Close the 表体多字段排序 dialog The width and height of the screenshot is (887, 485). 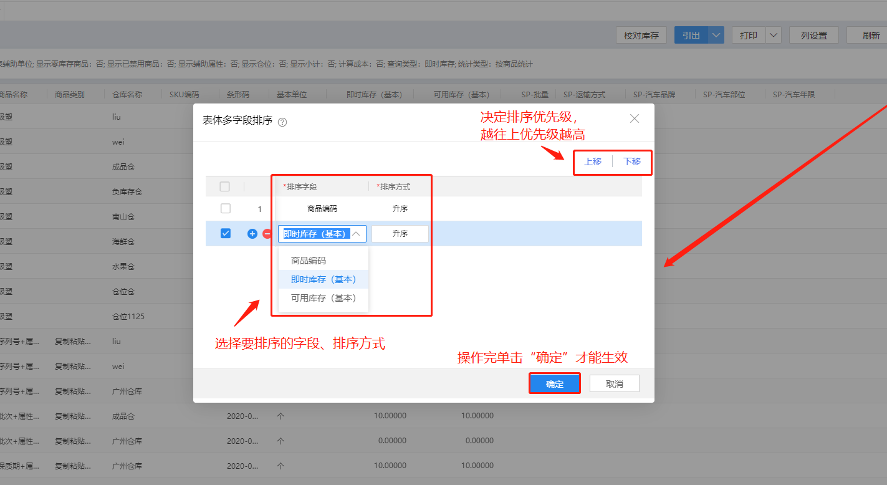635,118
